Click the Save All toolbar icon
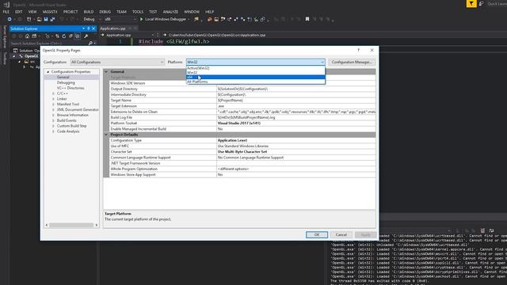Viewport: 507px width, 285px height. tap(52, 19)
